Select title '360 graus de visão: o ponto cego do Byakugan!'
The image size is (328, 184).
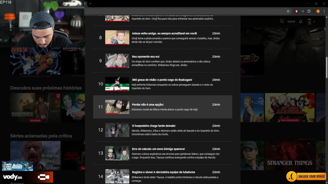pos(162,80)
